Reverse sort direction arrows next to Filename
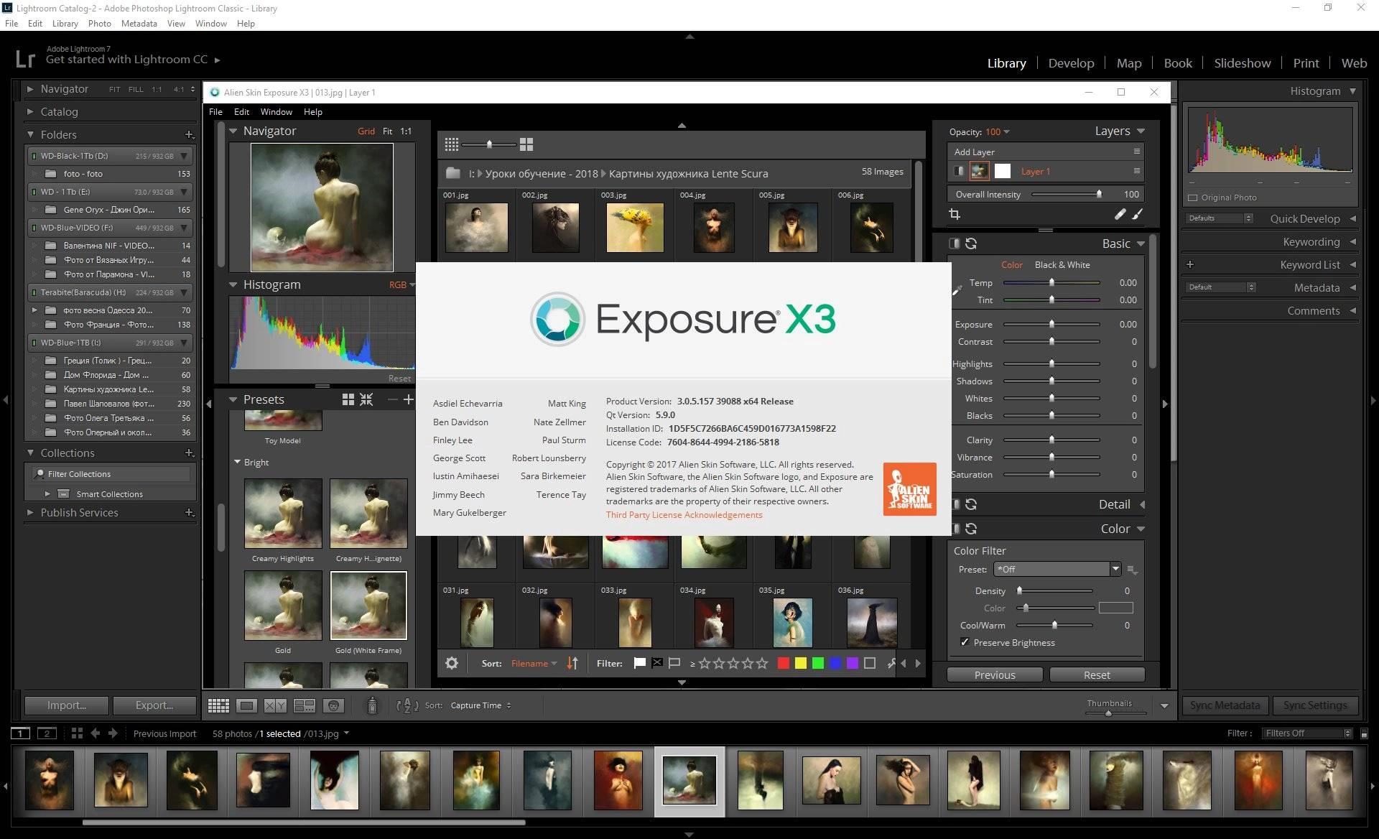The width and height of the screenshot is (1379, 839). click(x=572, y=663)
